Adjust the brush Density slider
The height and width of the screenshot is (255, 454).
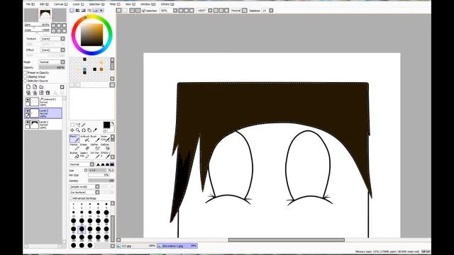(101, 181)
